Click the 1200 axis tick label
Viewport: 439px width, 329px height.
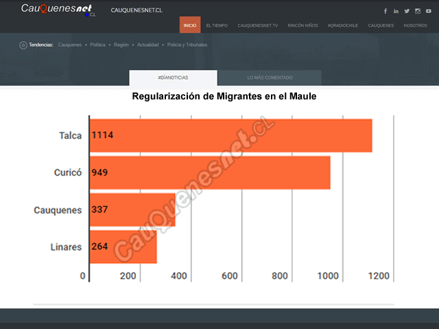click(379, 276)
